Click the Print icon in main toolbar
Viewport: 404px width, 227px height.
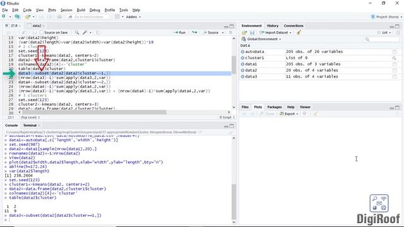(59, 17)
